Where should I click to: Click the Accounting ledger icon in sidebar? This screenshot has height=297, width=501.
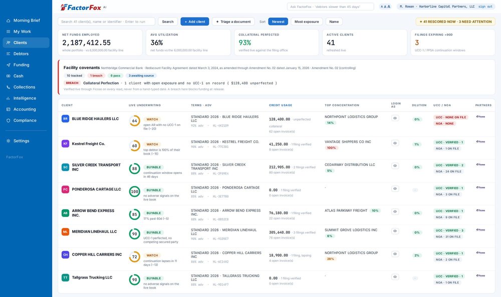9,109
